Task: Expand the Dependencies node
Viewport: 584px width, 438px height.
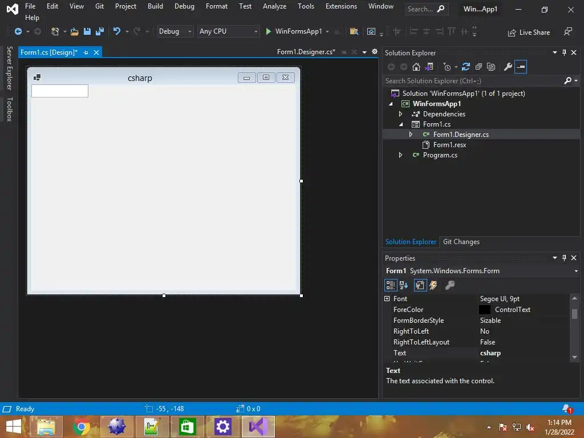Action: (401, 114)
